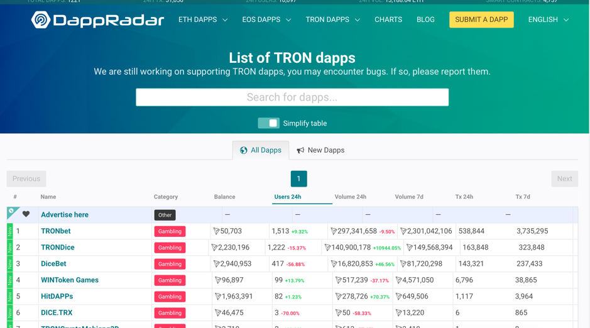Screen dimensions: 590x328
Task: Click the New badge beside WINToken Games row
Action: 10,280
